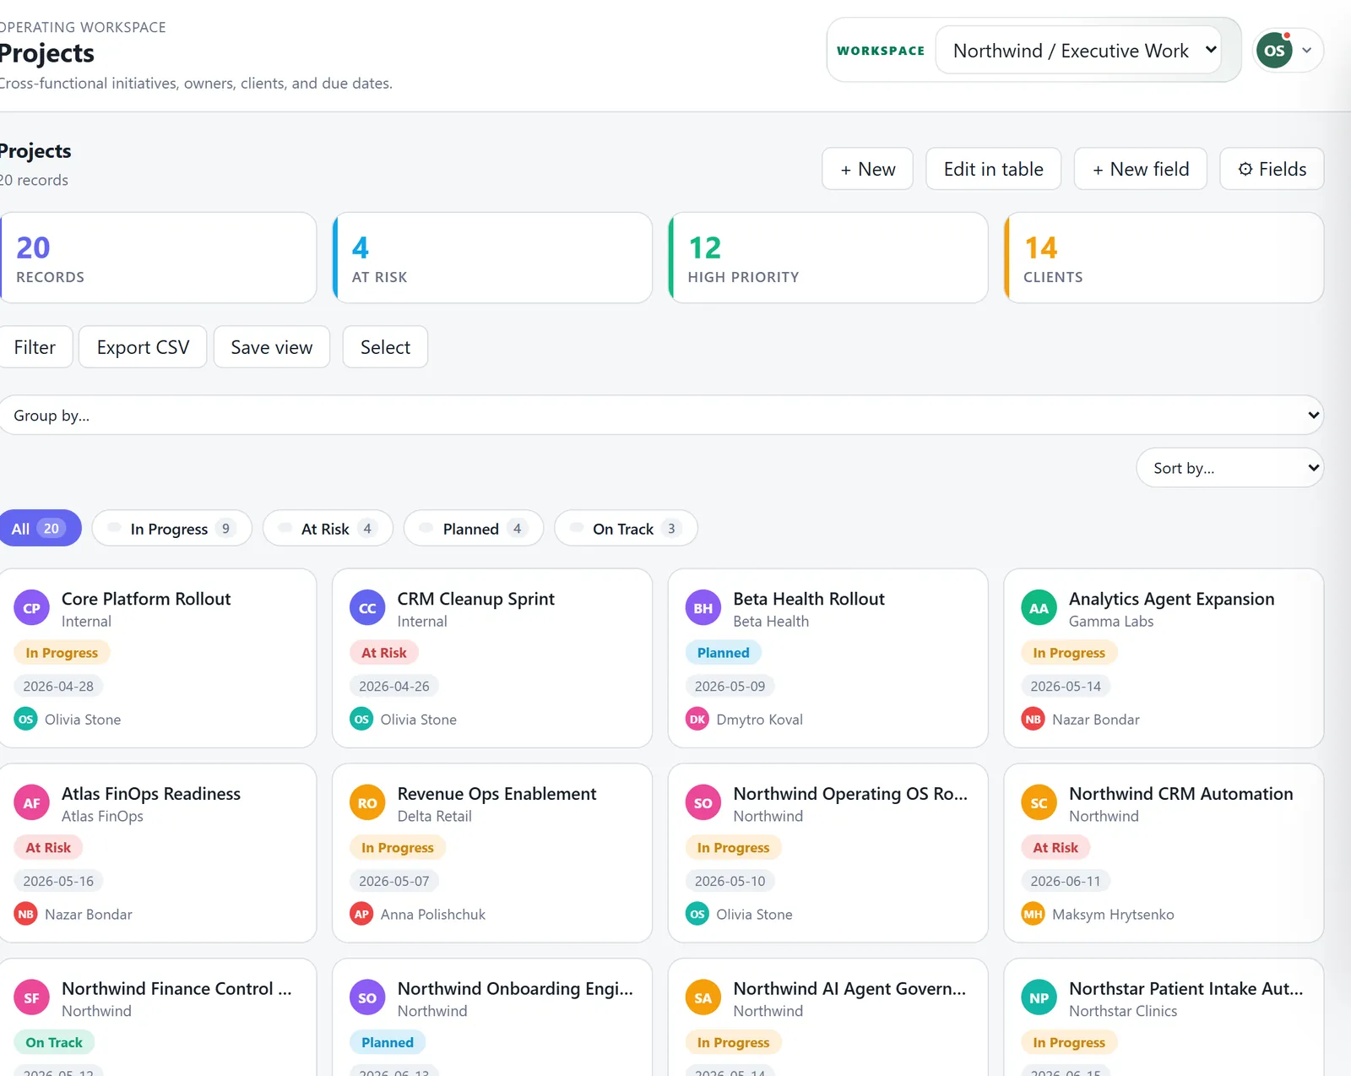Image resolution: width=1351 pixels, height=1076 pixels.
Task: Click the Select button
Action: tap(385, 347)
